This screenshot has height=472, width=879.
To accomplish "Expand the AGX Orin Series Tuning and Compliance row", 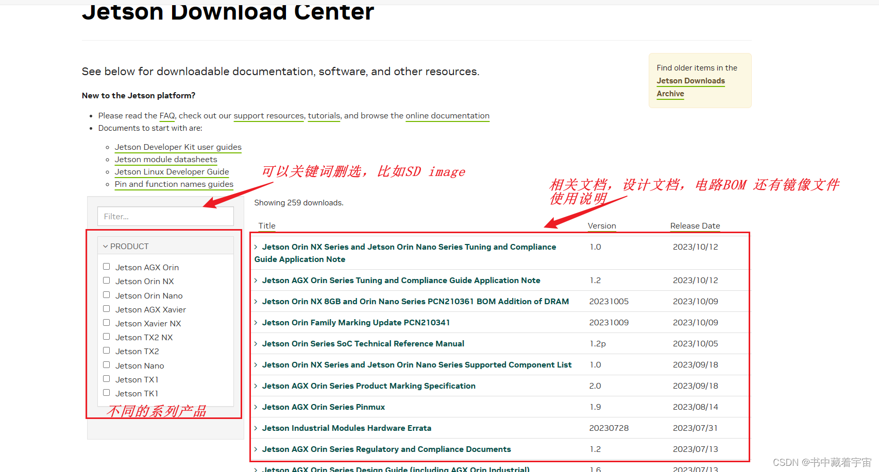I will pos(256,281).
